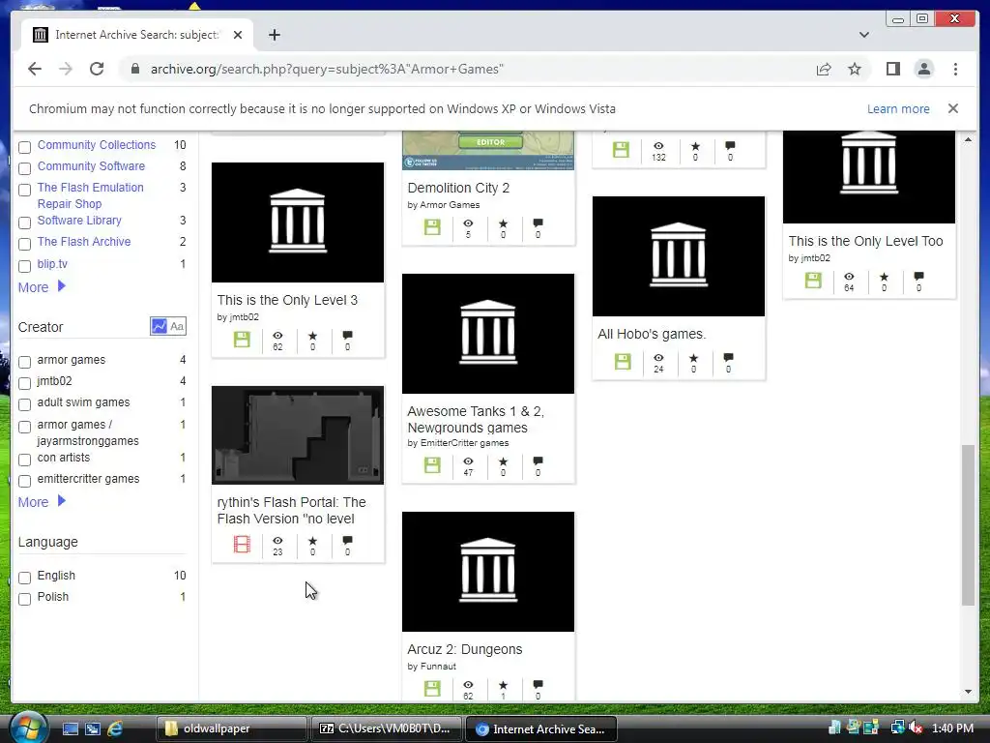Click the muted volume tray icon

916,728
